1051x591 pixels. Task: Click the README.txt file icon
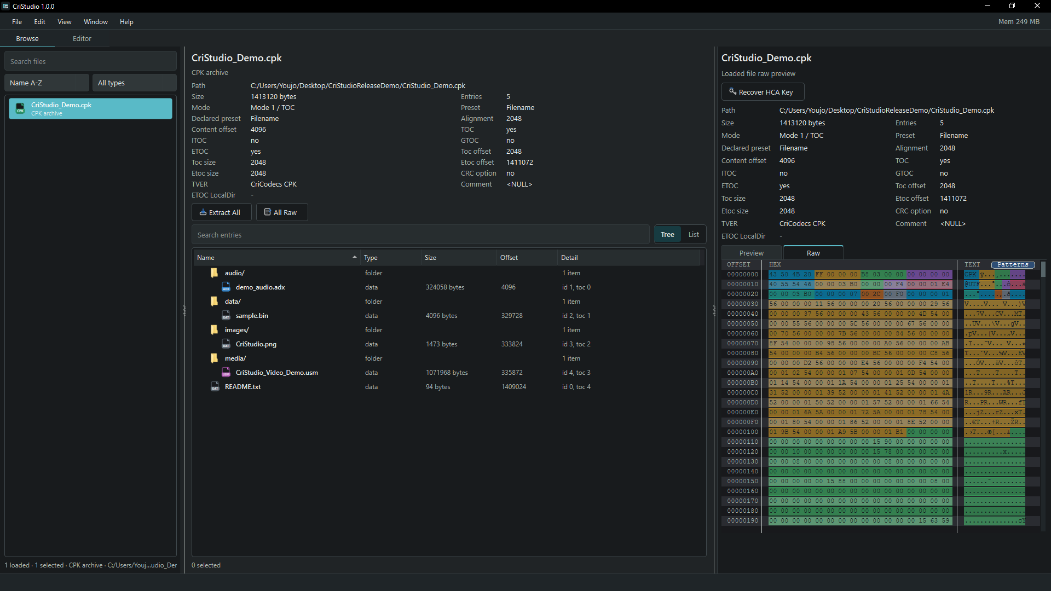coord(215,386)
